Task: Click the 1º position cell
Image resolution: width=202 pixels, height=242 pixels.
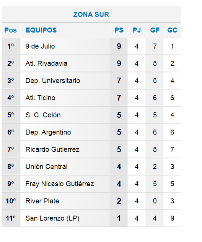Action: click(11, 46)
